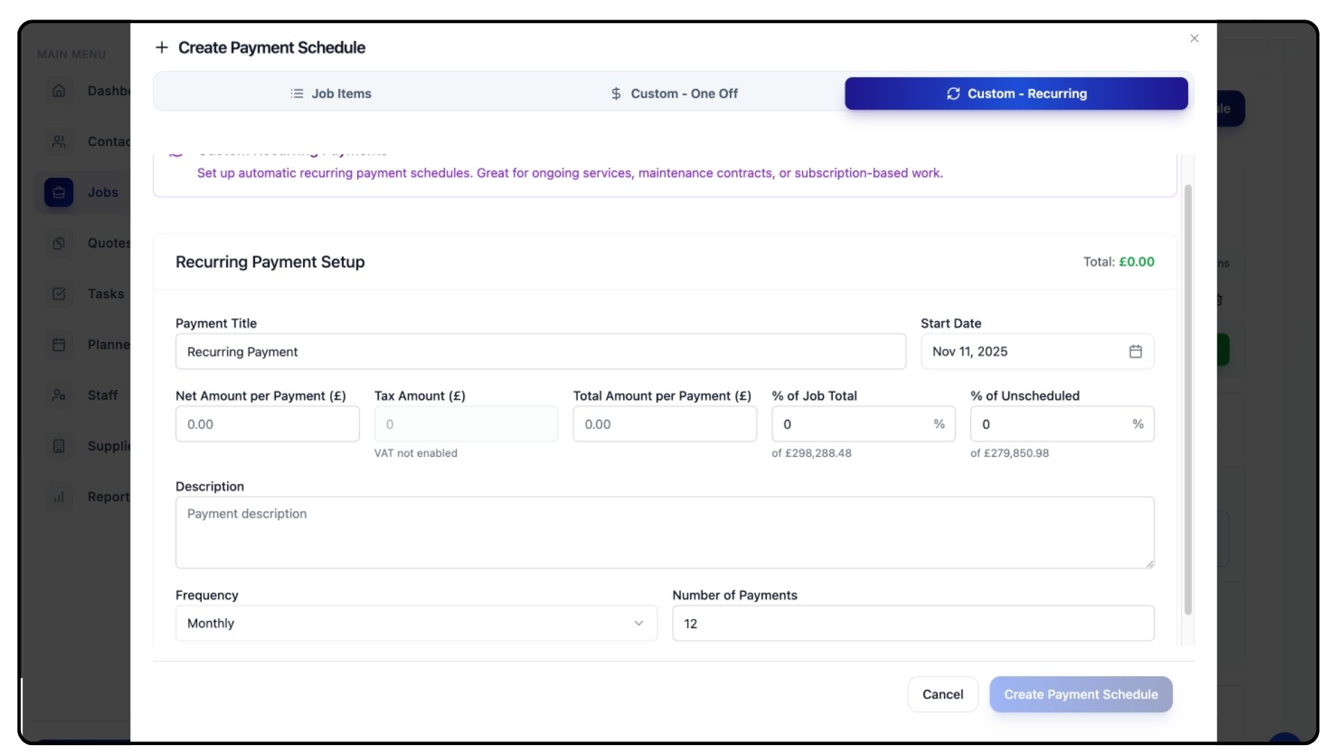Image resolution: width=1337 pixels, height=752 pixels.
Task: Expand the Frequency Monthly dropdown
Action: point(416,623)
